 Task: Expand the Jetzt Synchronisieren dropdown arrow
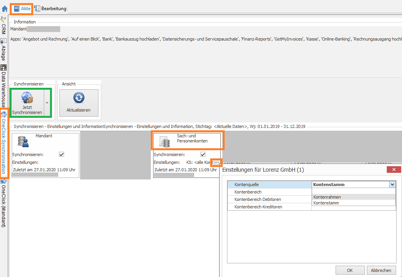tap(47, 103)
